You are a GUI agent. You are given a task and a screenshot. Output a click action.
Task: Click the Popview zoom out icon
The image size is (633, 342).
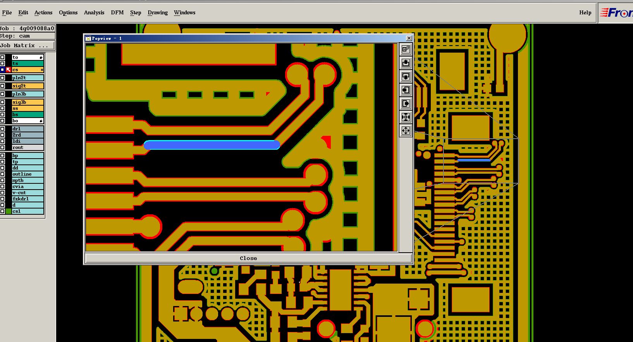(406, 131)
